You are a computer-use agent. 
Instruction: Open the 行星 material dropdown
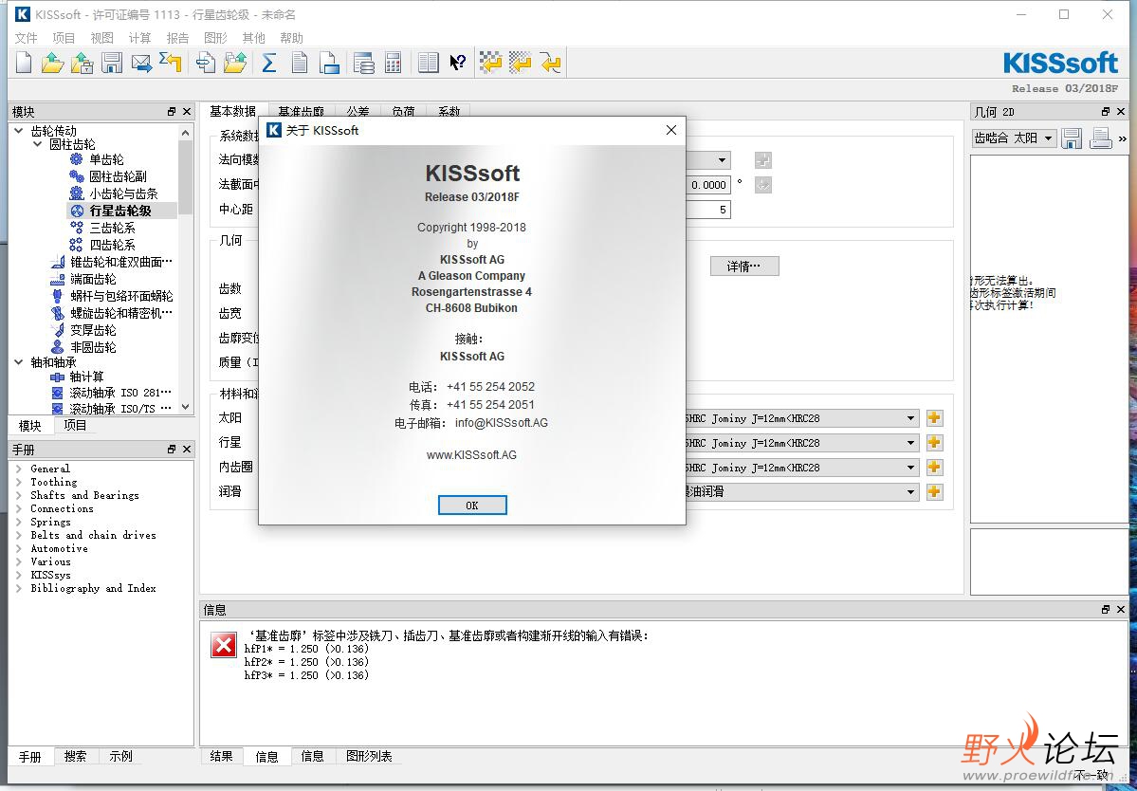click(910, 443)
